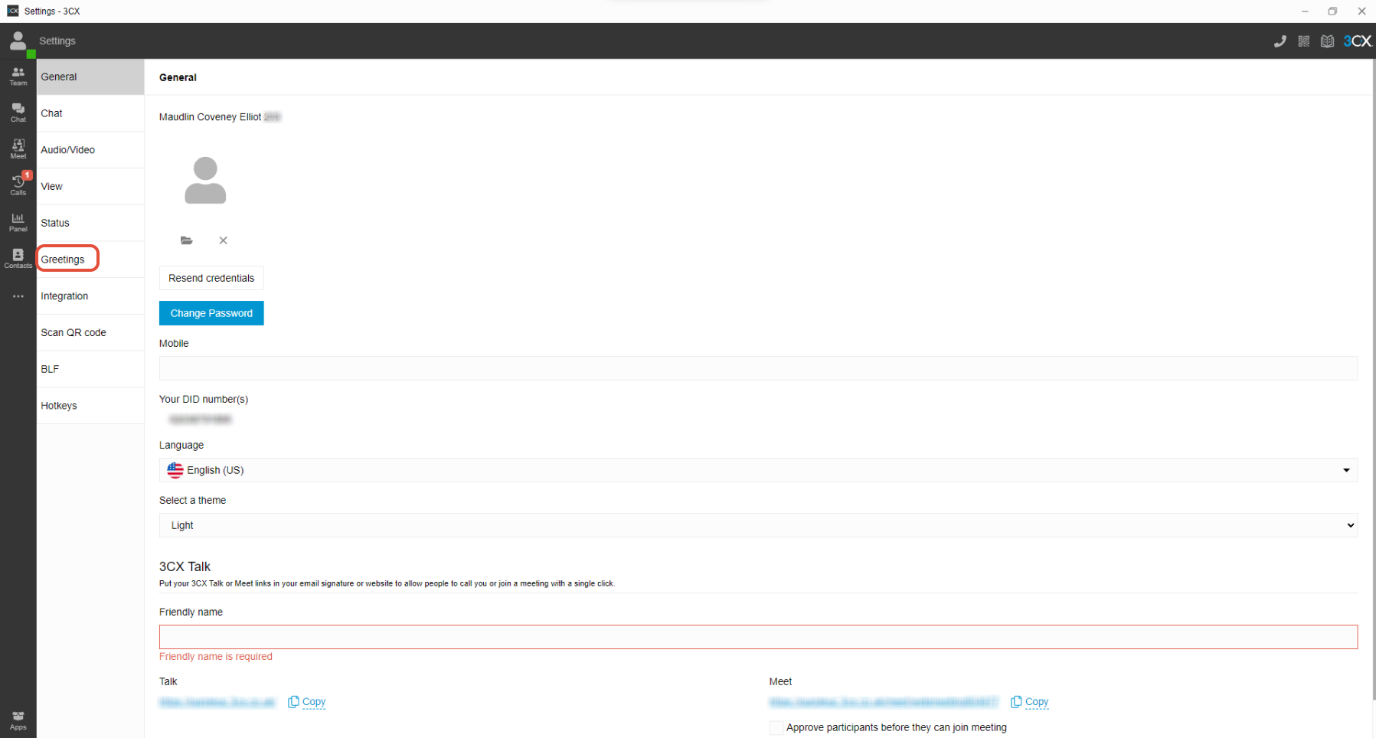1376x738 pixels.
Task: Click the profile picture placeholder
Action: point(205,181)
